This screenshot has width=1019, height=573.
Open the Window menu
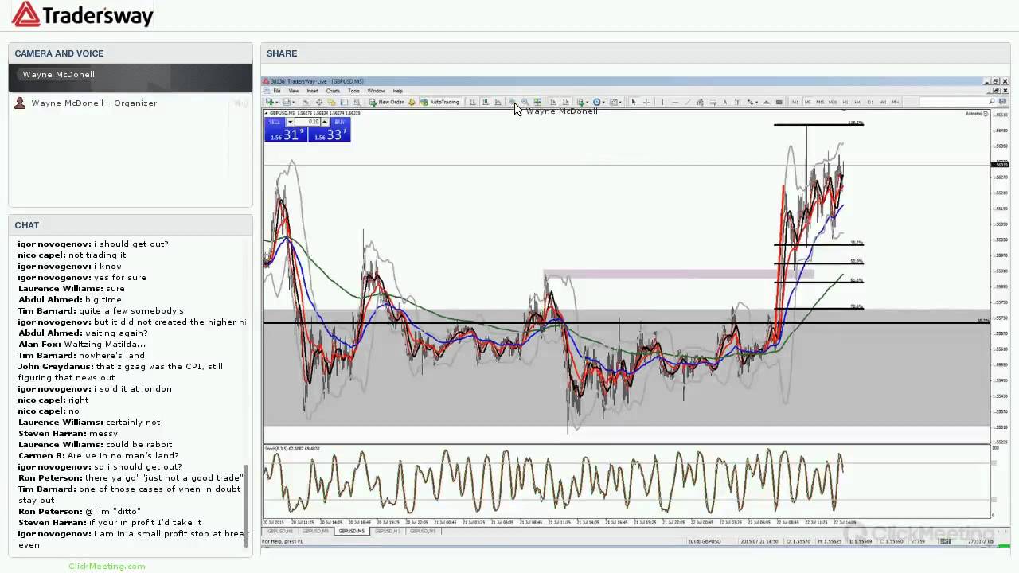coord(376,91)
